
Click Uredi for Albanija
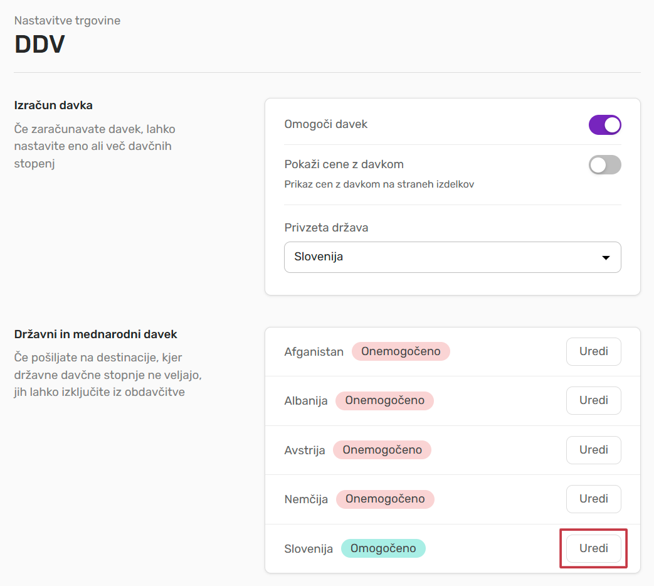coord(593,400)
